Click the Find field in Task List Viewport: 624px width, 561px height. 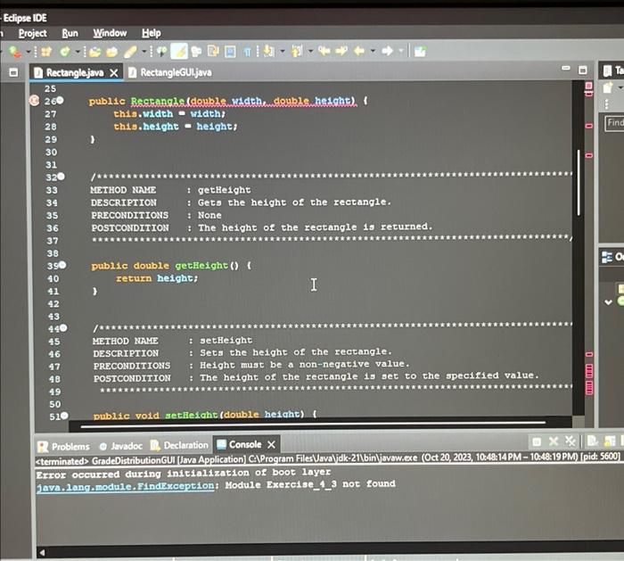[614, 122]
